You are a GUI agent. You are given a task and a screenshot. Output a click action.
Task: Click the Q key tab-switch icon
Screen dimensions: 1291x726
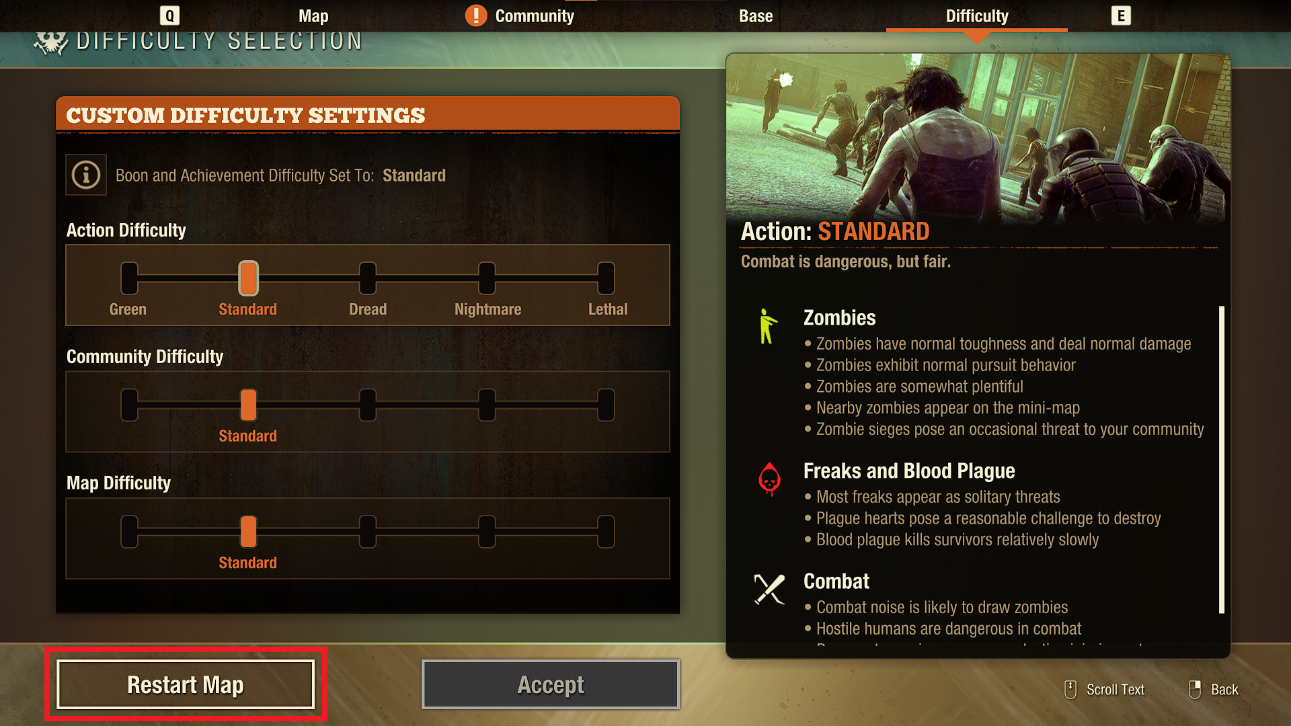click(x=169, y=15)
